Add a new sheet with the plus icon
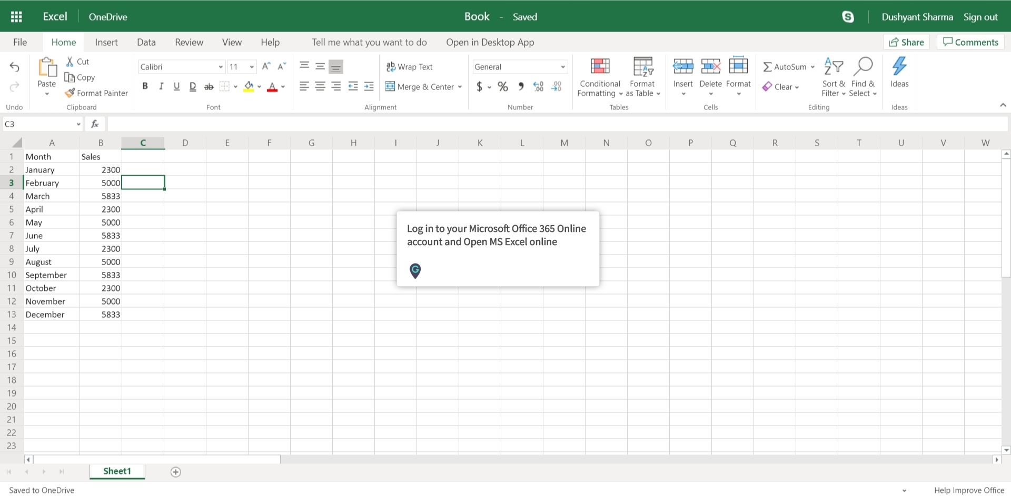Screen dimensions: 1011x496 coord(176,472)
